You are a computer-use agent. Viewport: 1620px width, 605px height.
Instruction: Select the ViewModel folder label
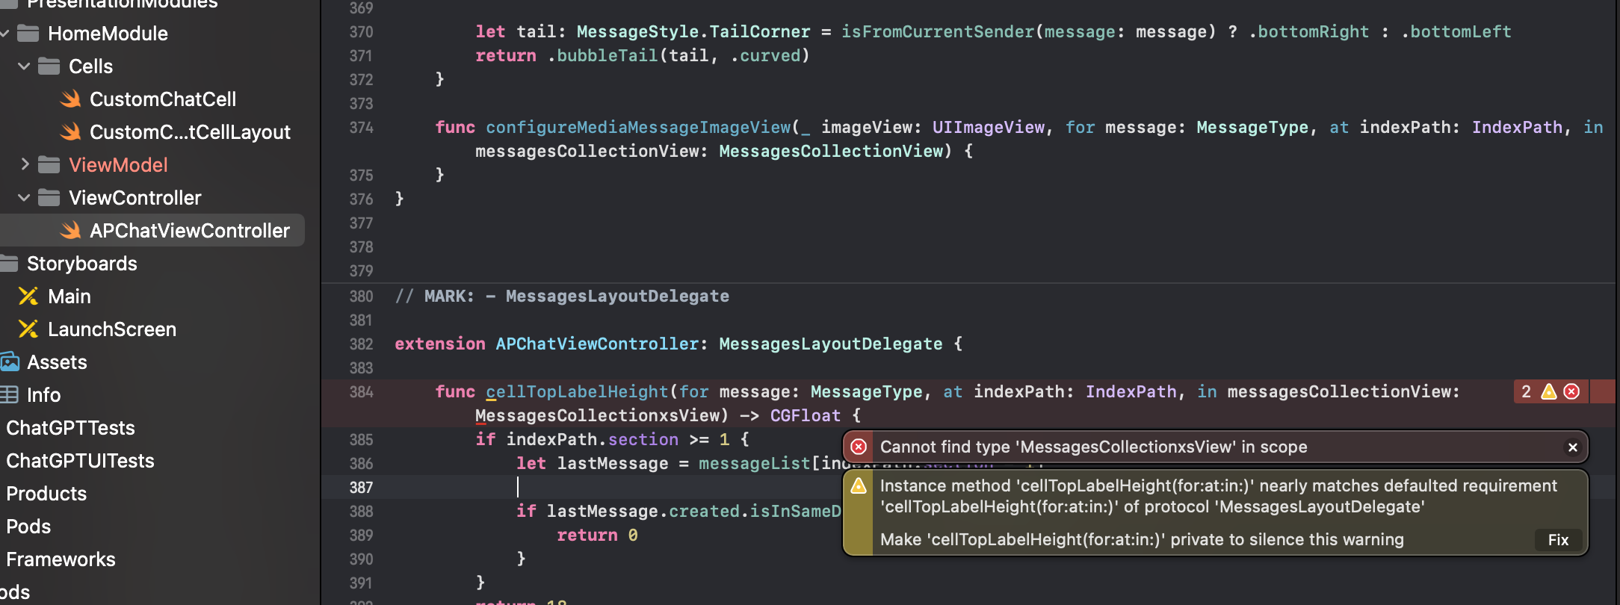118,165
